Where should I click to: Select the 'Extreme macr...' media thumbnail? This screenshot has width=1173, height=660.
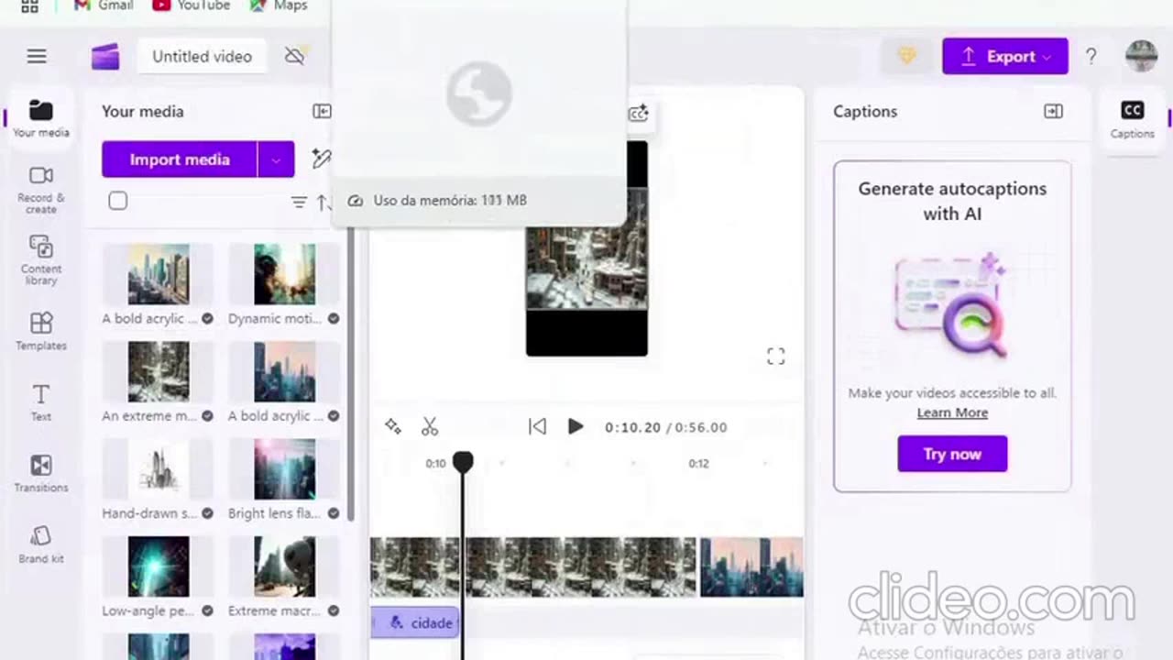coord(284,566)
